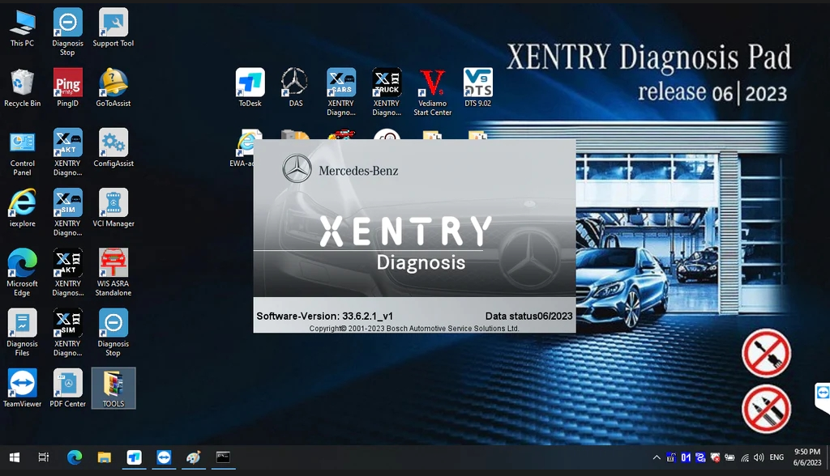830x476 pixels.
Task: Select the PingID desktop icon
Action: tap(68, 87)
